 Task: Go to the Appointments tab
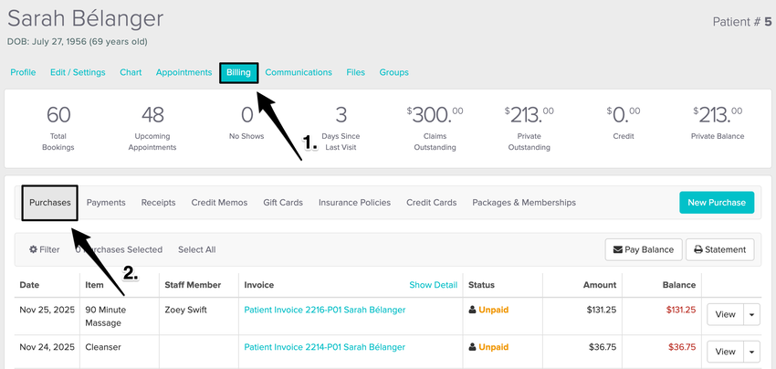184,72
